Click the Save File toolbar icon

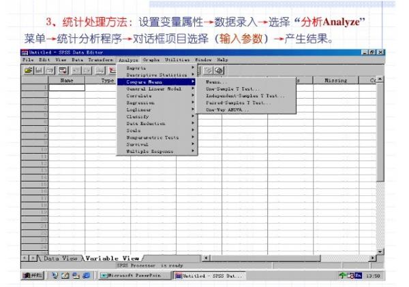pyautogui.click(x=39, y=71)
